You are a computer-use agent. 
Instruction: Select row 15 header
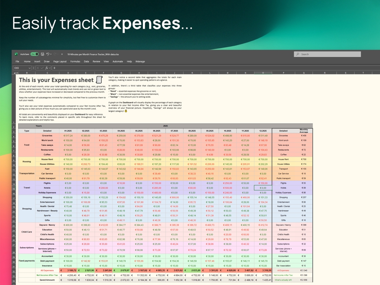click(x=14, y=188)
